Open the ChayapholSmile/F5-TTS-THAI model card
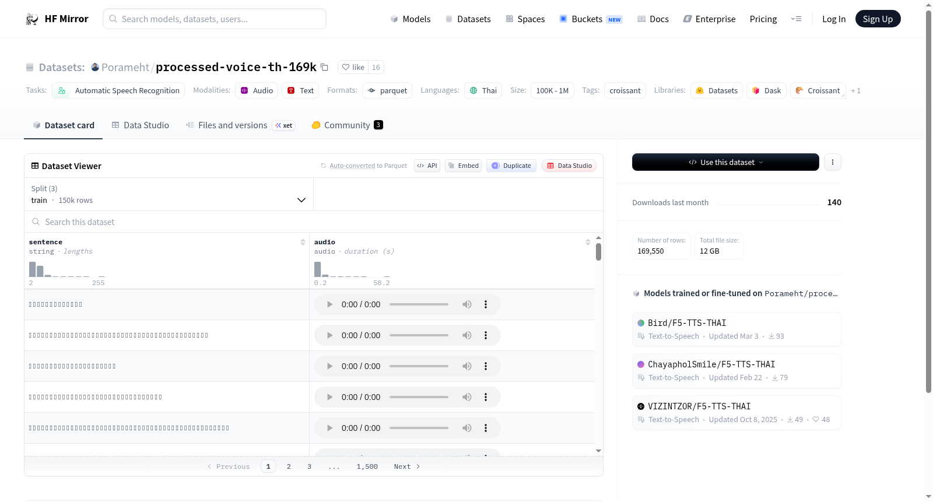933x502 pixels. point(736,371)
